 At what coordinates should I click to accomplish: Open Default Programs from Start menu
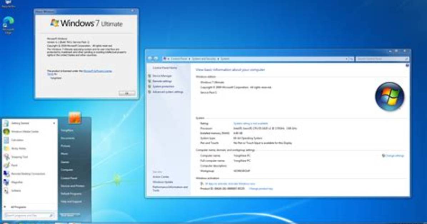71,194
